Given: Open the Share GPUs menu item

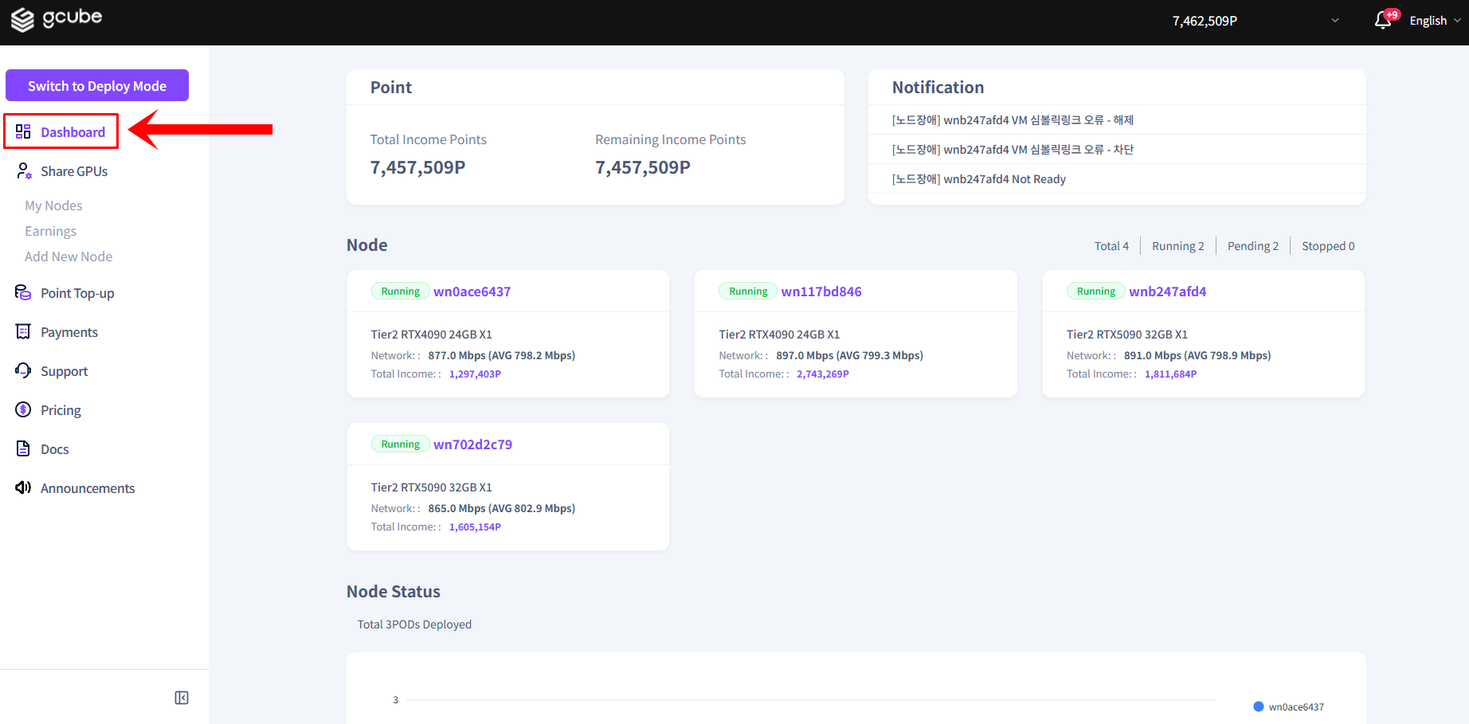Looking at the screenshot, I should pyautogui.click(x=74, y=171).
